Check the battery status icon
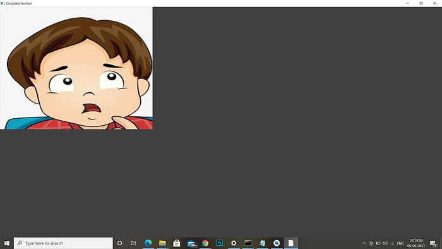This screenshot has width=442, height=249. [378, 243]
